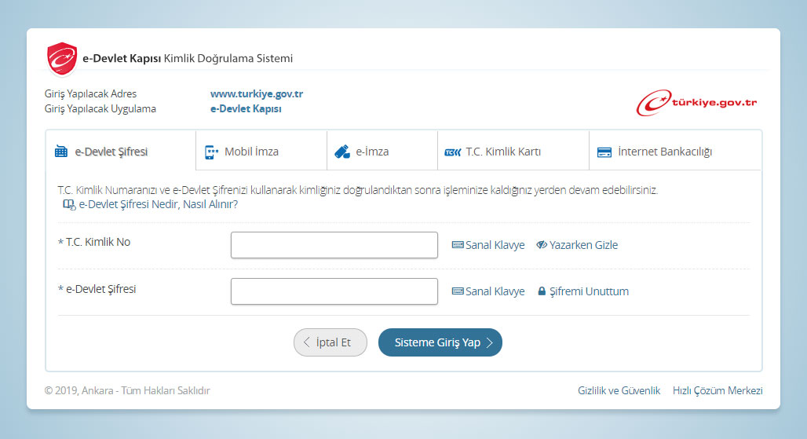Click the e-Devlet Kapısı red shield logo
The image size is (807, 439).
(x=62, y=59)
